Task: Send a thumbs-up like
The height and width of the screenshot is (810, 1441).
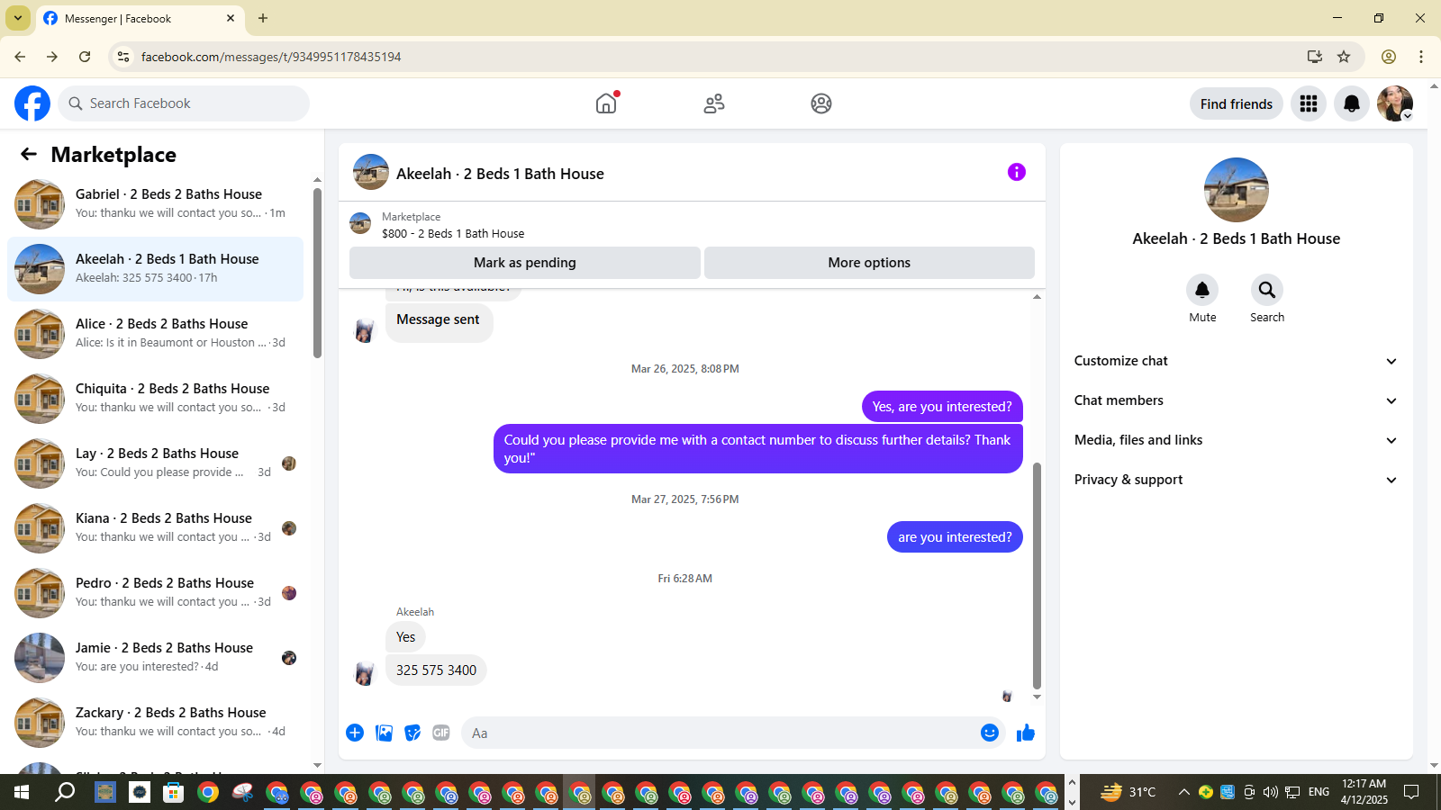Action: pyautogui.click(x=1026, y=733)
